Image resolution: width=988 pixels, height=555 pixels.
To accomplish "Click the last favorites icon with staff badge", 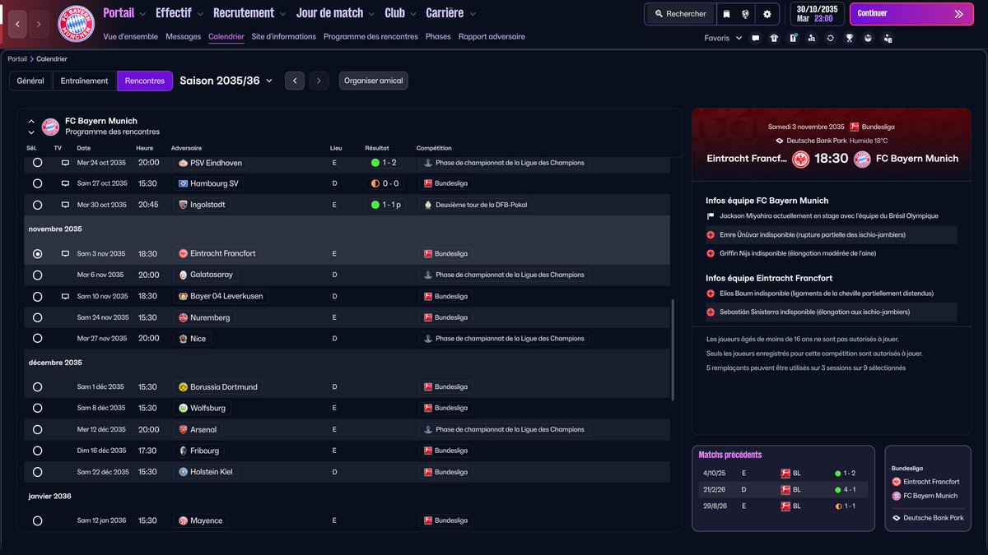I will tap(888, 38).
